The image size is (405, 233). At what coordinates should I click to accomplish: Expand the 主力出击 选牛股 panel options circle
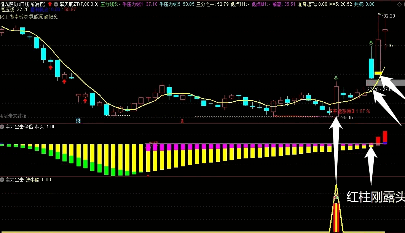2,180
